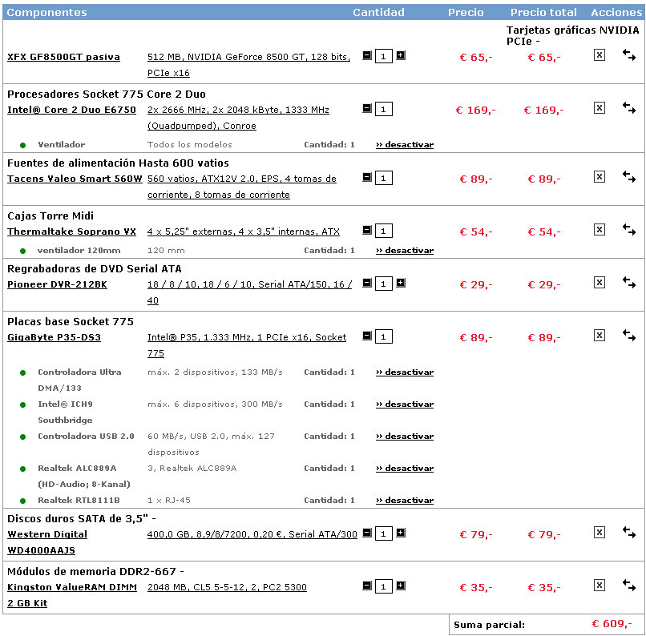Image resolution: width=646 pixels, height=636 pixels.
Task: Deactivate the Controladora Ultra DMA/133 option
Action: pos(405,372)
